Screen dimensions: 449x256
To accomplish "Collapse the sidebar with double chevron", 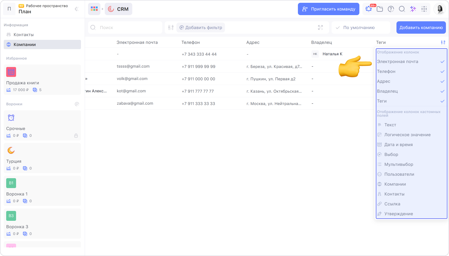I will point(77,9).
